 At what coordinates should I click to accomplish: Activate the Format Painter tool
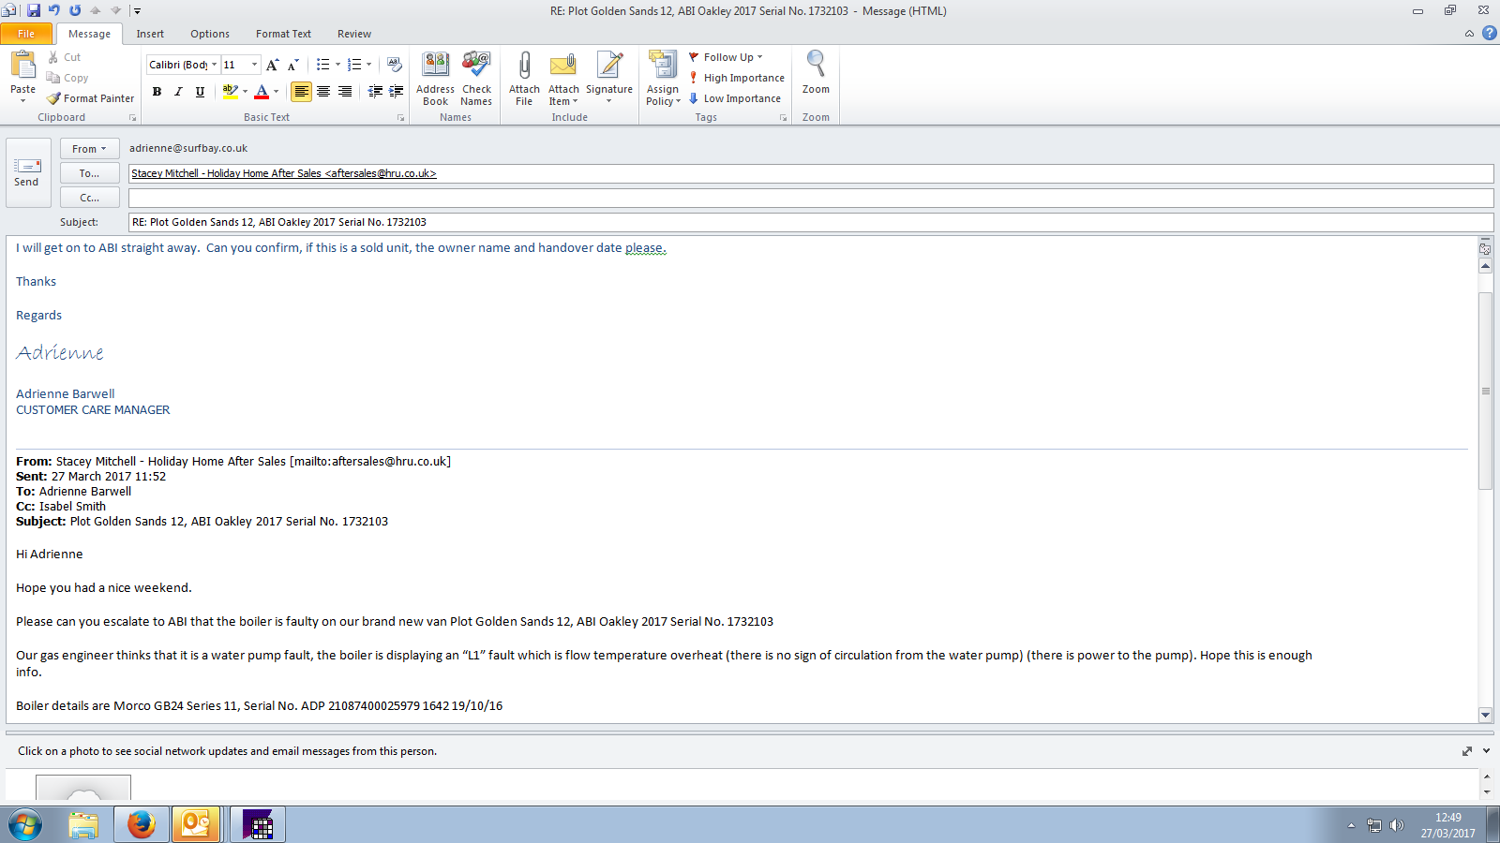click(x=90, y=98)
